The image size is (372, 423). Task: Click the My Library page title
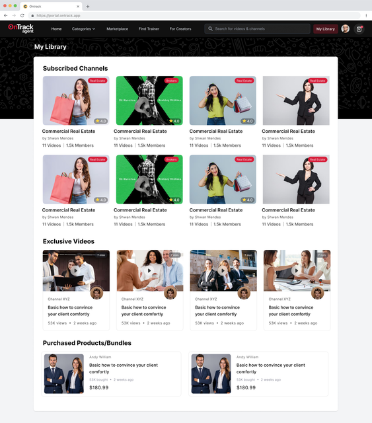tap(50, 47)
